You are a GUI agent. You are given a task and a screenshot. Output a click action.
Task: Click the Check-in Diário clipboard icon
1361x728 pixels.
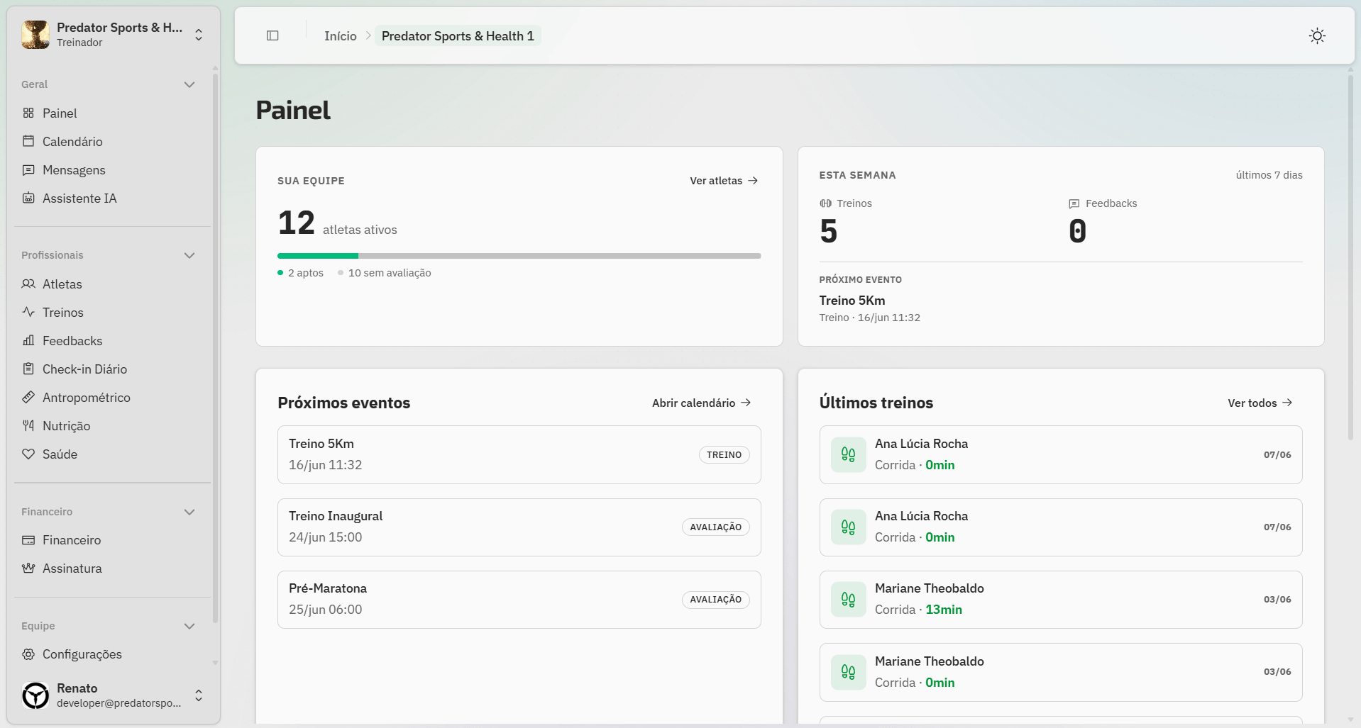28,369
